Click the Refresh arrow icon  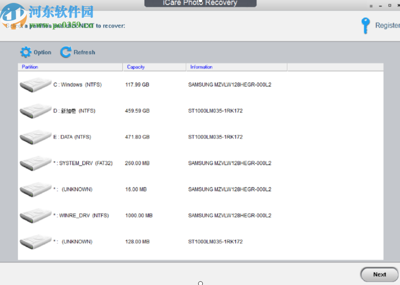(x=66, y=52)
